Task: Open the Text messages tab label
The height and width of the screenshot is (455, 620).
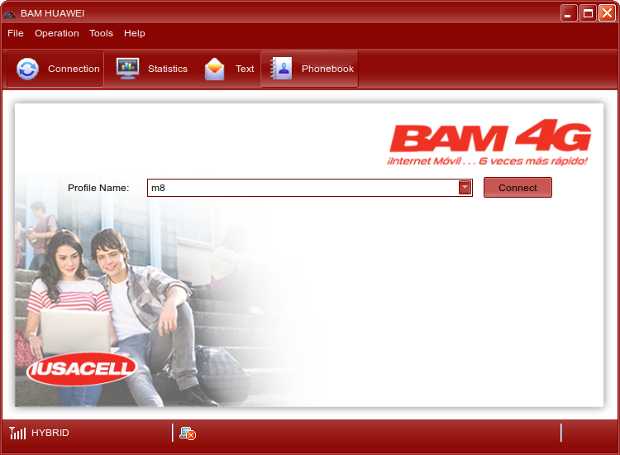Action: pos(245,69)
